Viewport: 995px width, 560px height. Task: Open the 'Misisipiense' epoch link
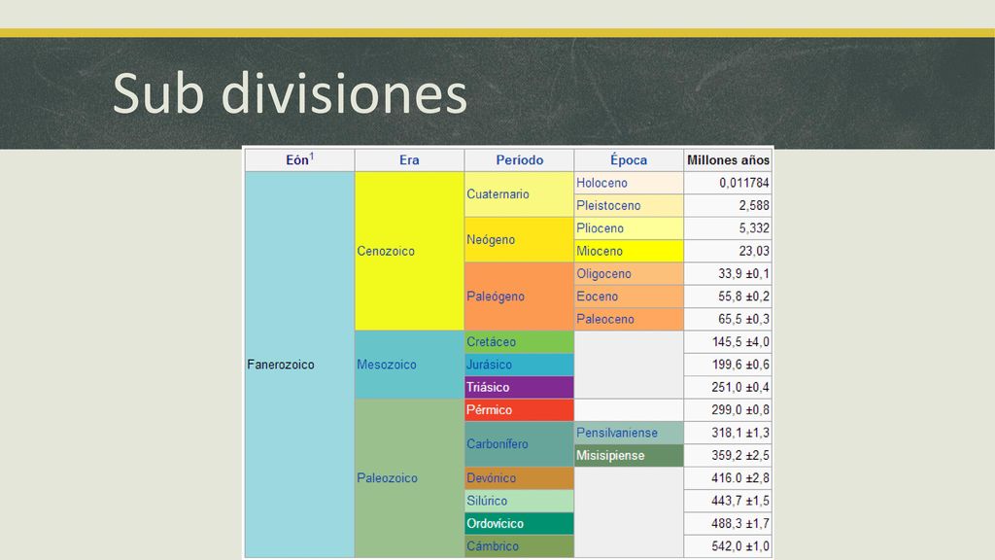(x=610, y=456)
